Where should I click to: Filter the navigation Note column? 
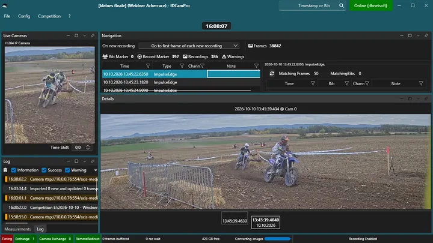coord(256,66)
